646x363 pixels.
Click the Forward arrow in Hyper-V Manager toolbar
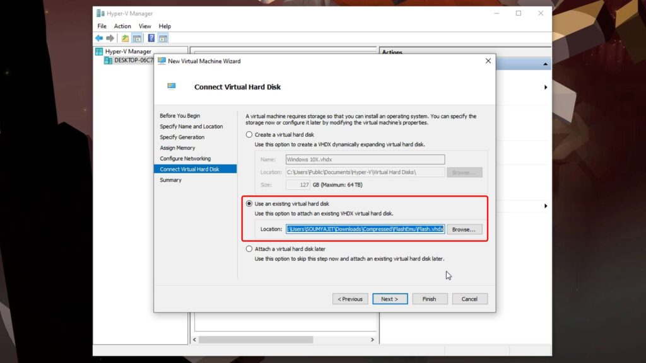(110, 38)
